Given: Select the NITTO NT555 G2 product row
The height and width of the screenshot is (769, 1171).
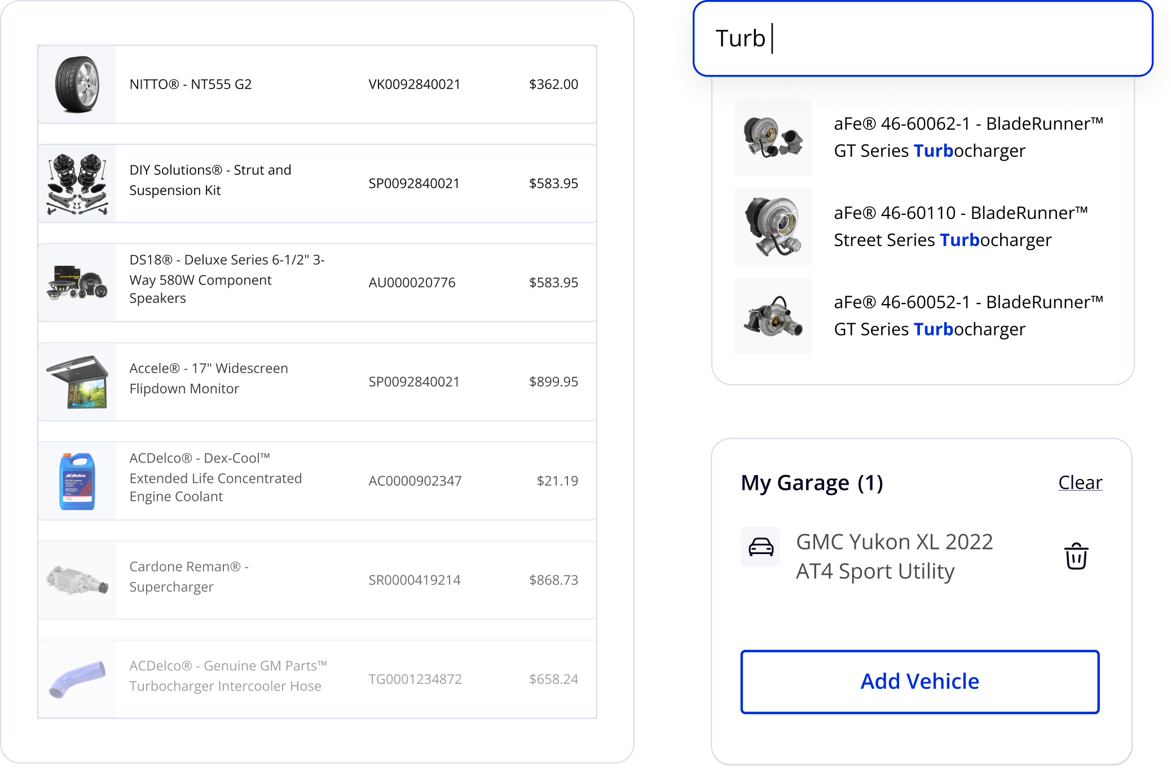Looking at the screenshot, I should coord(316,85).
